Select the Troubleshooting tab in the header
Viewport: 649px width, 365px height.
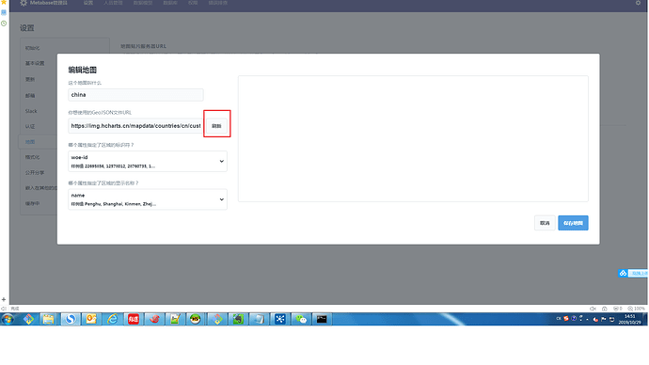pos(217,3)
